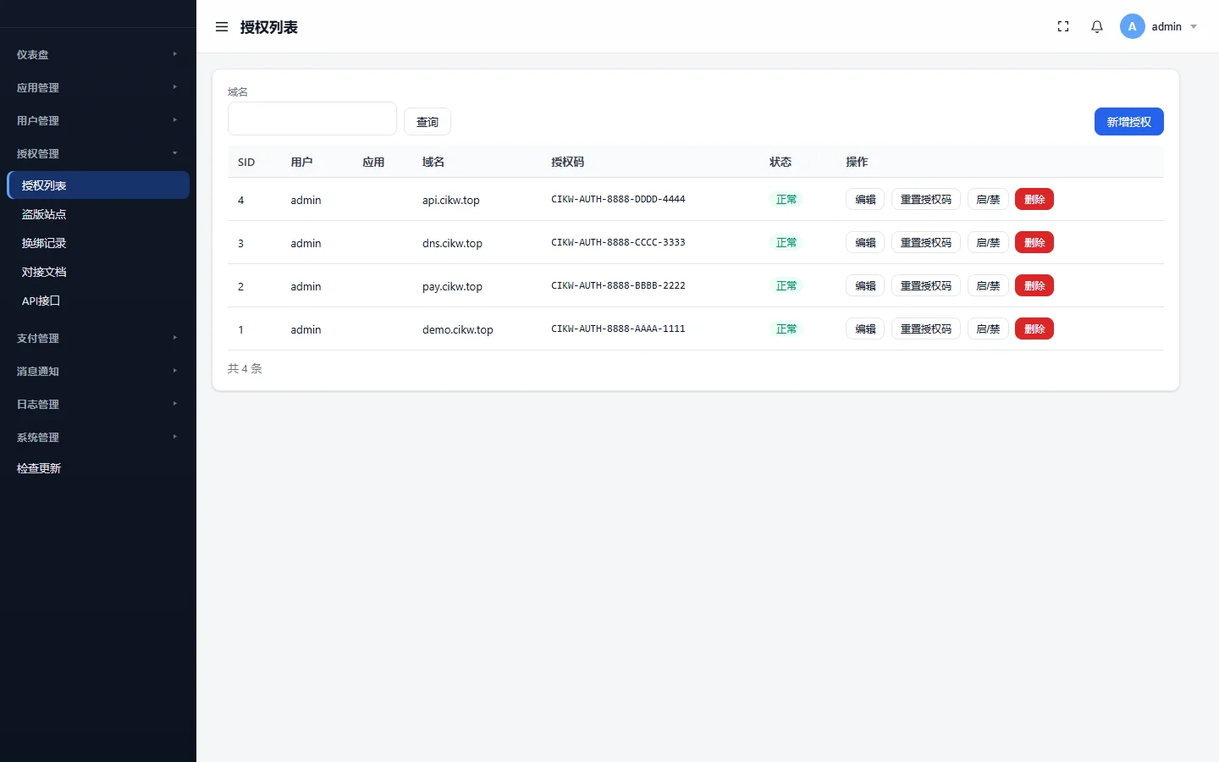Open notifications bell icon

(x=1097, y=27)
